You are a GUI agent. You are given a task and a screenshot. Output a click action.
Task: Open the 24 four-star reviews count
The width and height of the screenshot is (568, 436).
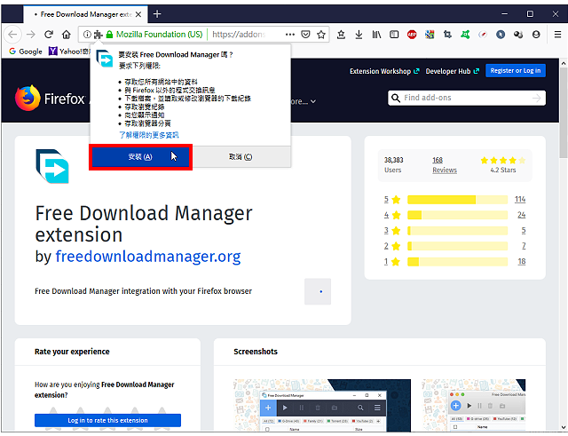pos(521,215)
